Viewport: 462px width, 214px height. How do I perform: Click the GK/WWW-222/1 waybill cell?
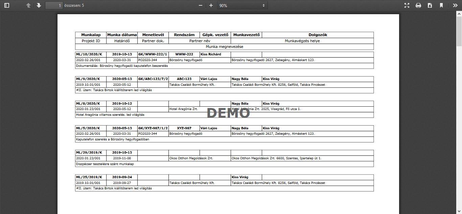point(153,54)
